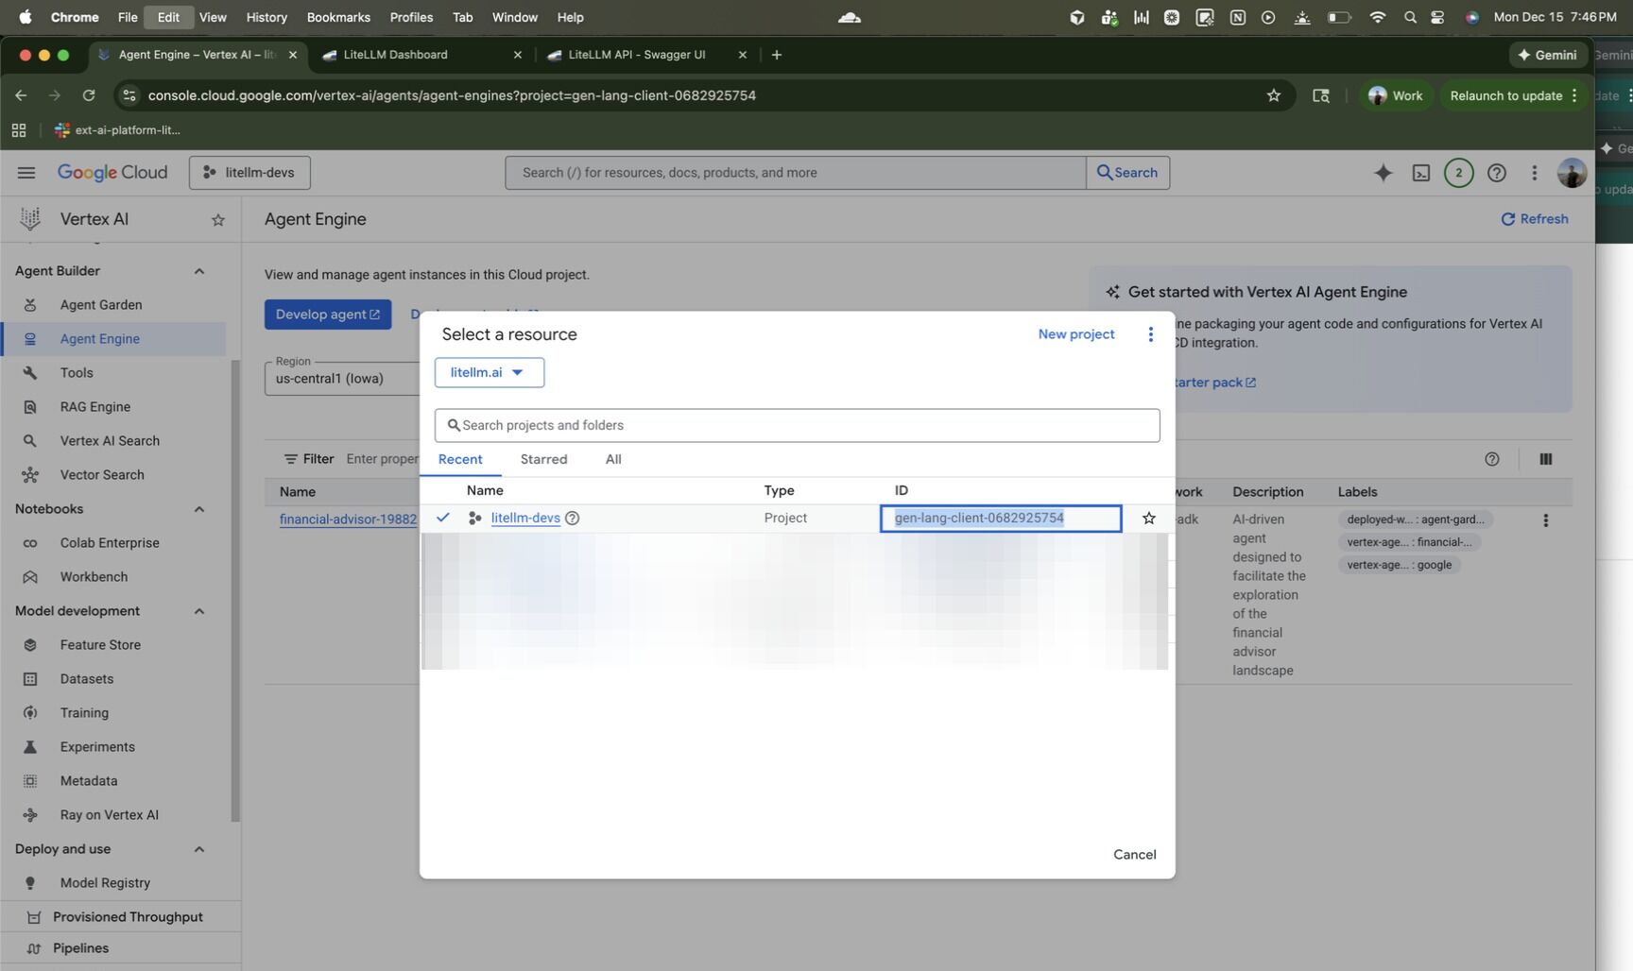Image resolution: width=1633 pixels, height=971 pixels.
Task: Open the header three-dot settings menu
Action: click(x=1534, y=173)
